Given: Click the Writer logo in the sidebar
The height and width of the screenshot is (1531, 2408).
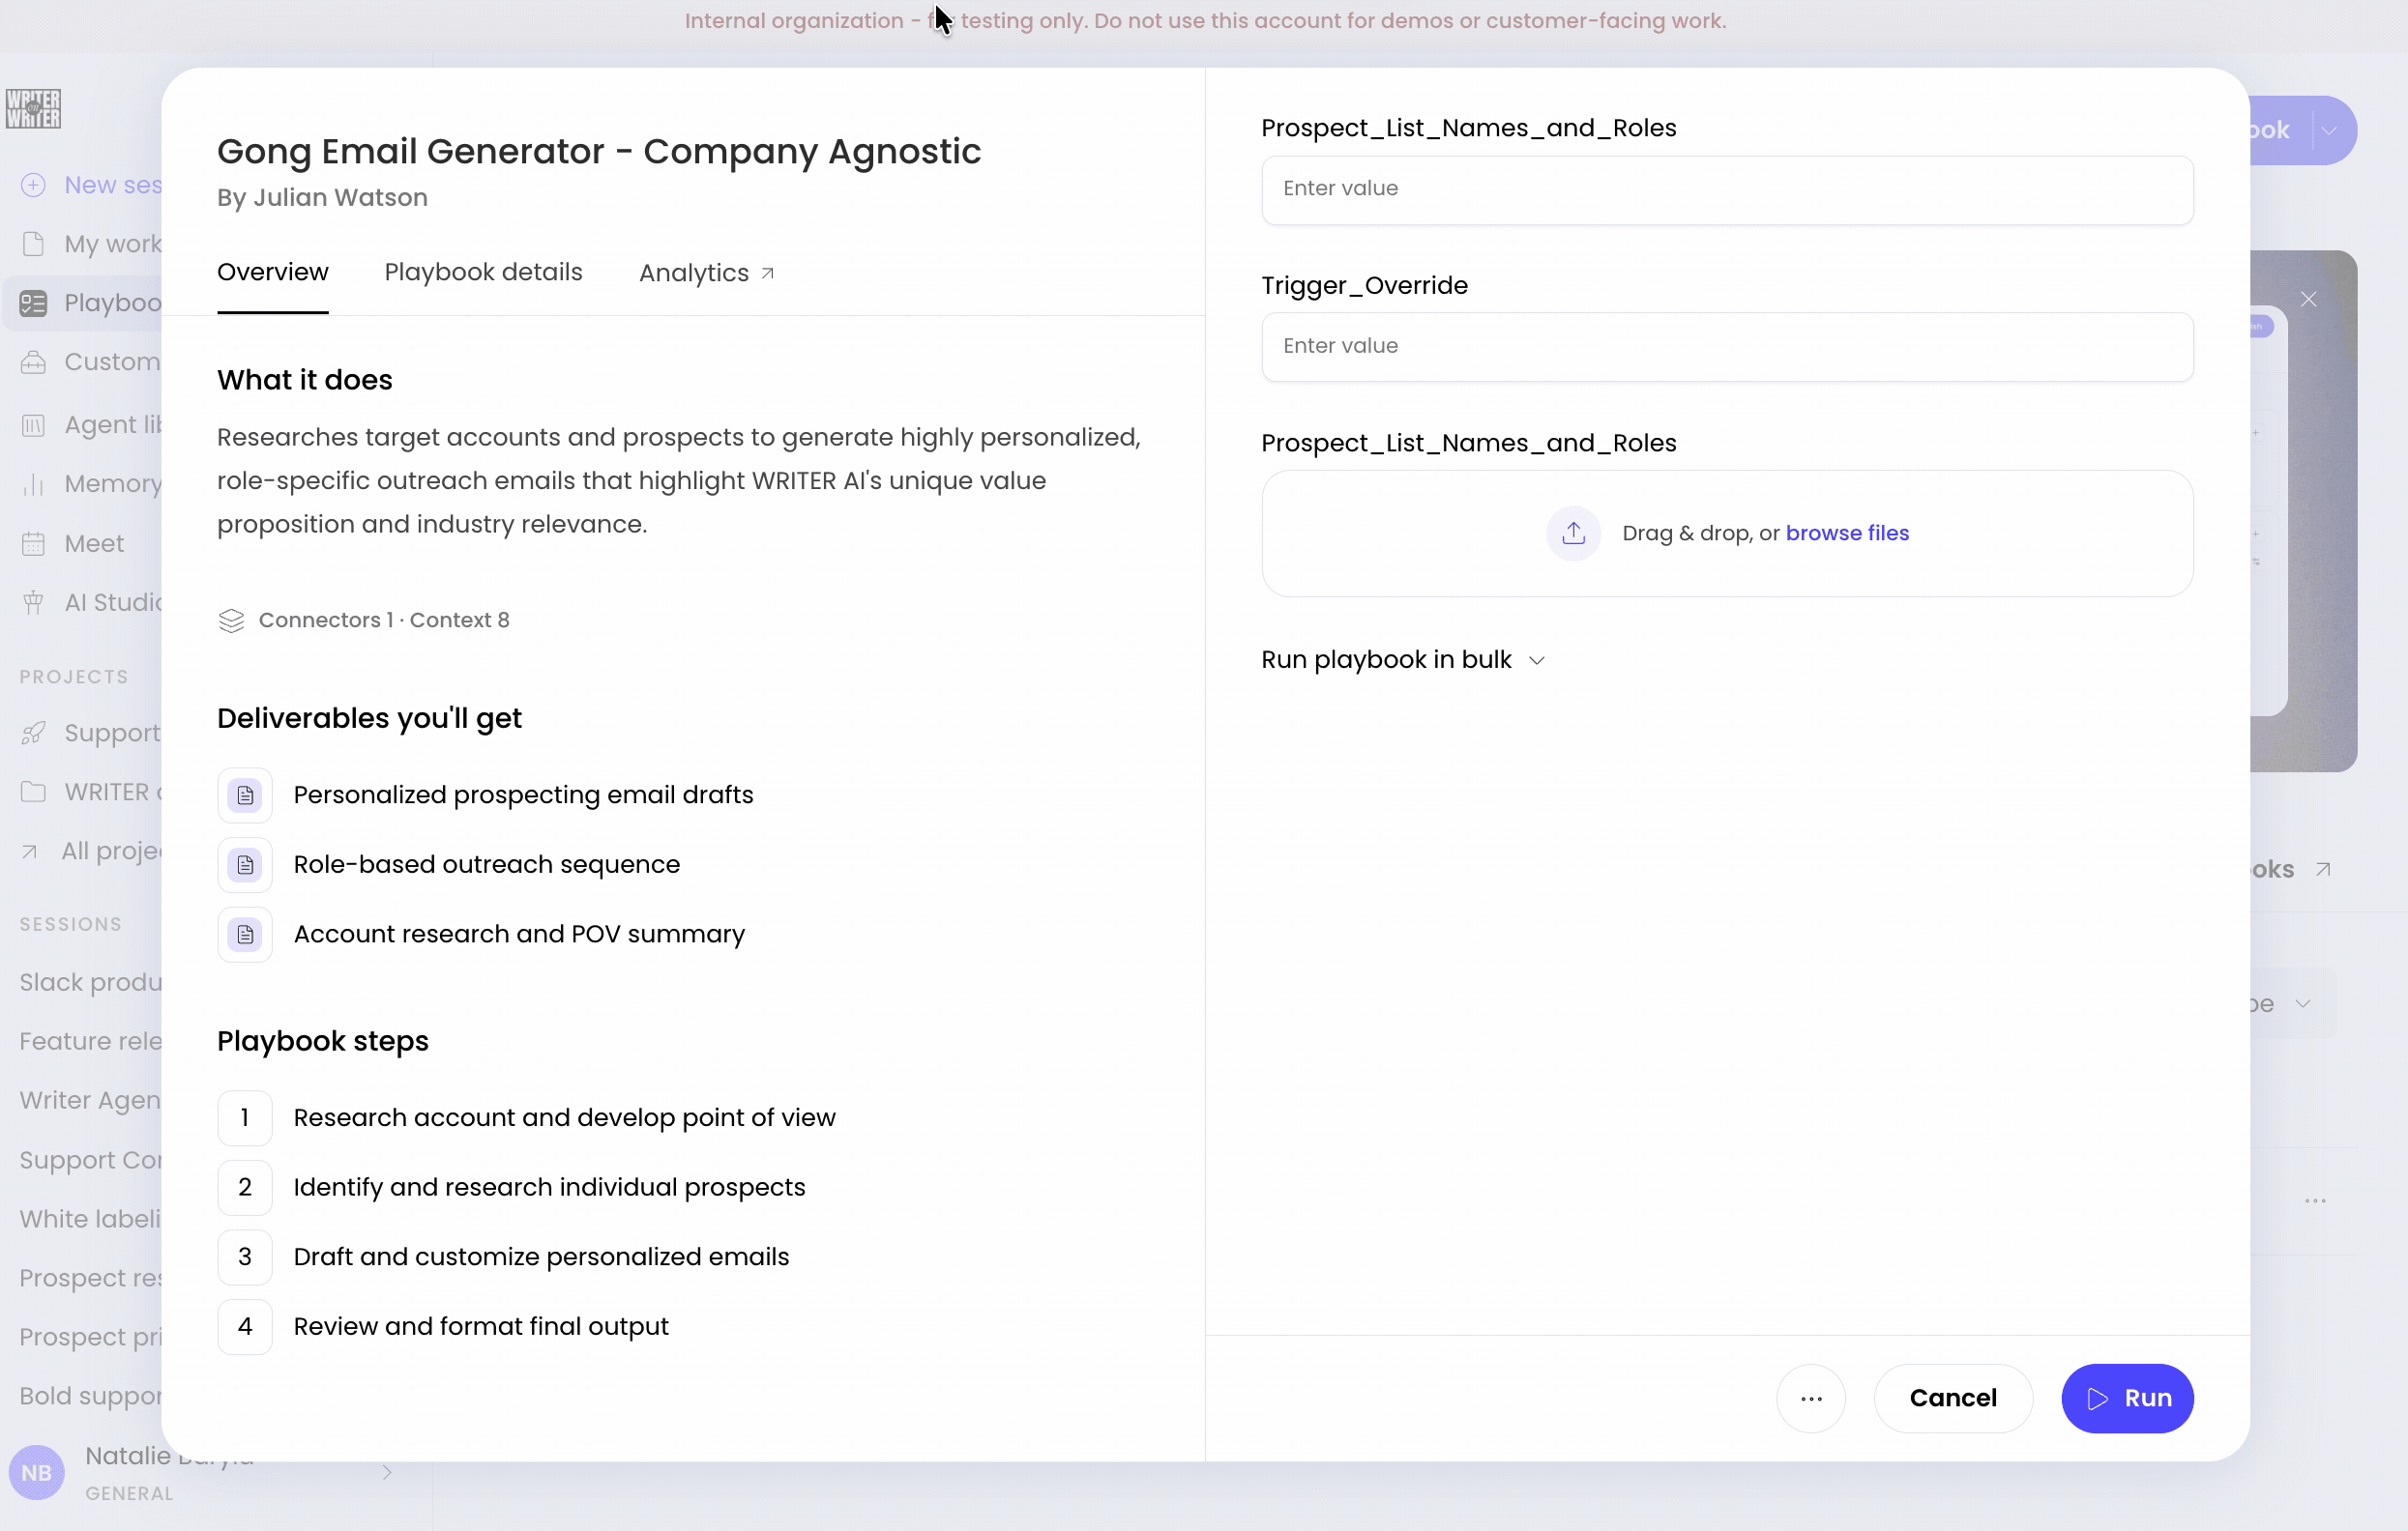Looking at the screenshot, I should point(33,109).
